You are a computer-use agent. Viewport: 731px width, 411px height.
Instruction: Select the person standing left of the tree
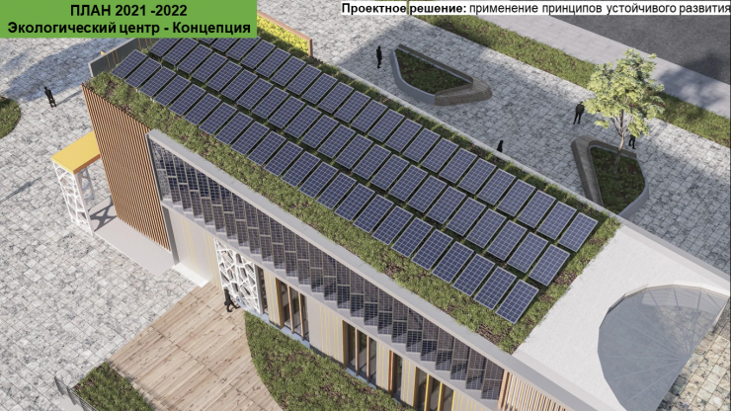578,113
